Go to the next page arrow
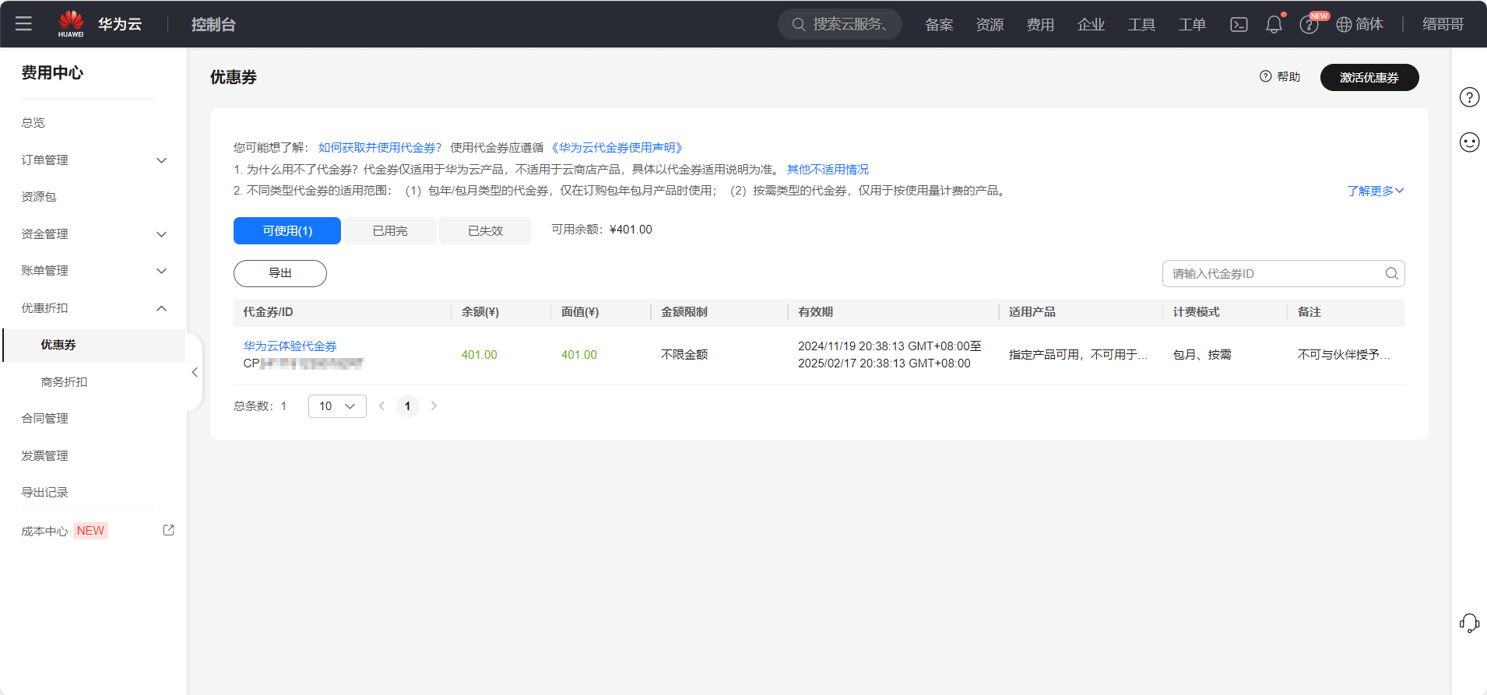Image resolution: width=1487 pixels, height=695 pixels. coord(434,405)
